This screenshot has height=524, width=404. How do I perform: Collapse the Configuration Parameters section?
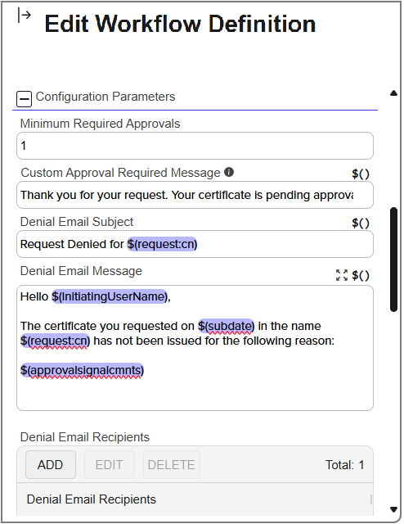[24, 98]
